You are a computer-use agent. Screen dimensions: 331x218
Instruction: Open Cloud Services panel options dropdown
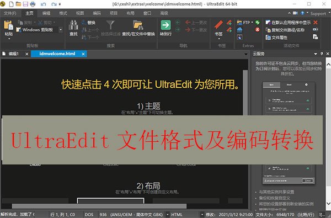click(x=316, y=54)
